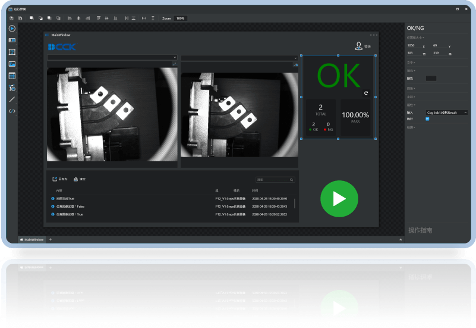This screenshot has height=328, width=476.
Task: Open the dropdown above the left camera image
Action: click(112, 58)
